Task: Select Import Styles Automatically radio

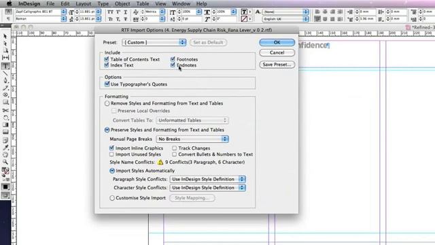Action: 112,171
